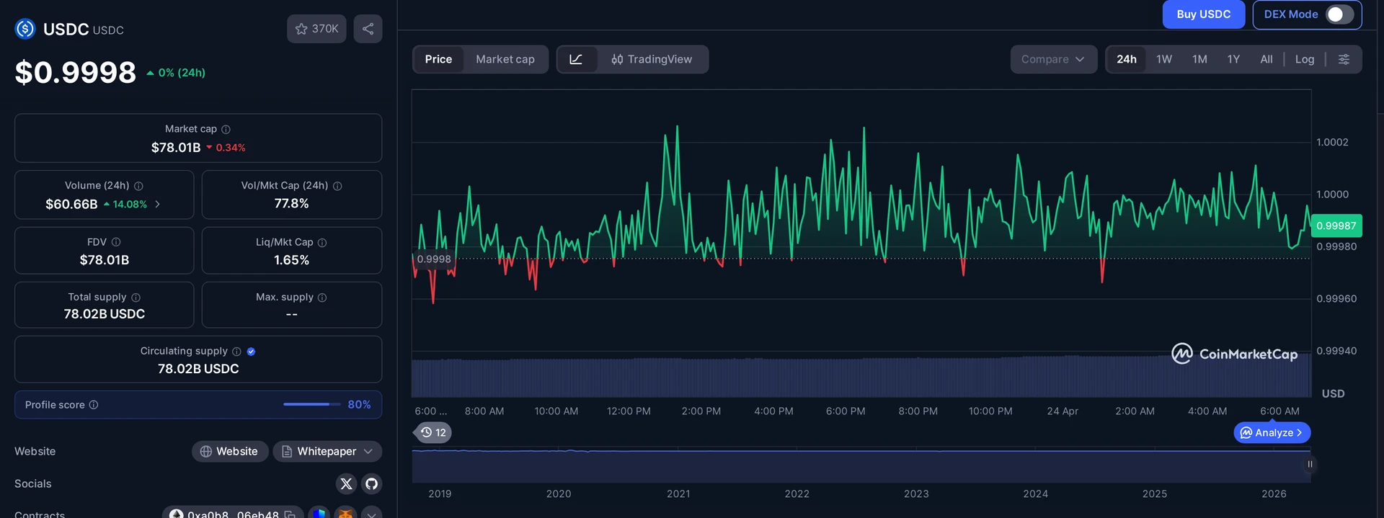Click the 80% profile score value
This screenshot has height=518, width=1384.
click(x=359, y=405)
